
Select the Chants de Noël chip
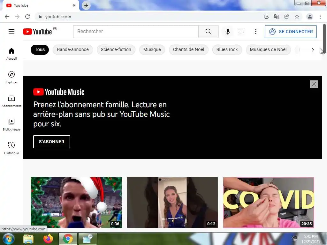(x=188, y=49)
